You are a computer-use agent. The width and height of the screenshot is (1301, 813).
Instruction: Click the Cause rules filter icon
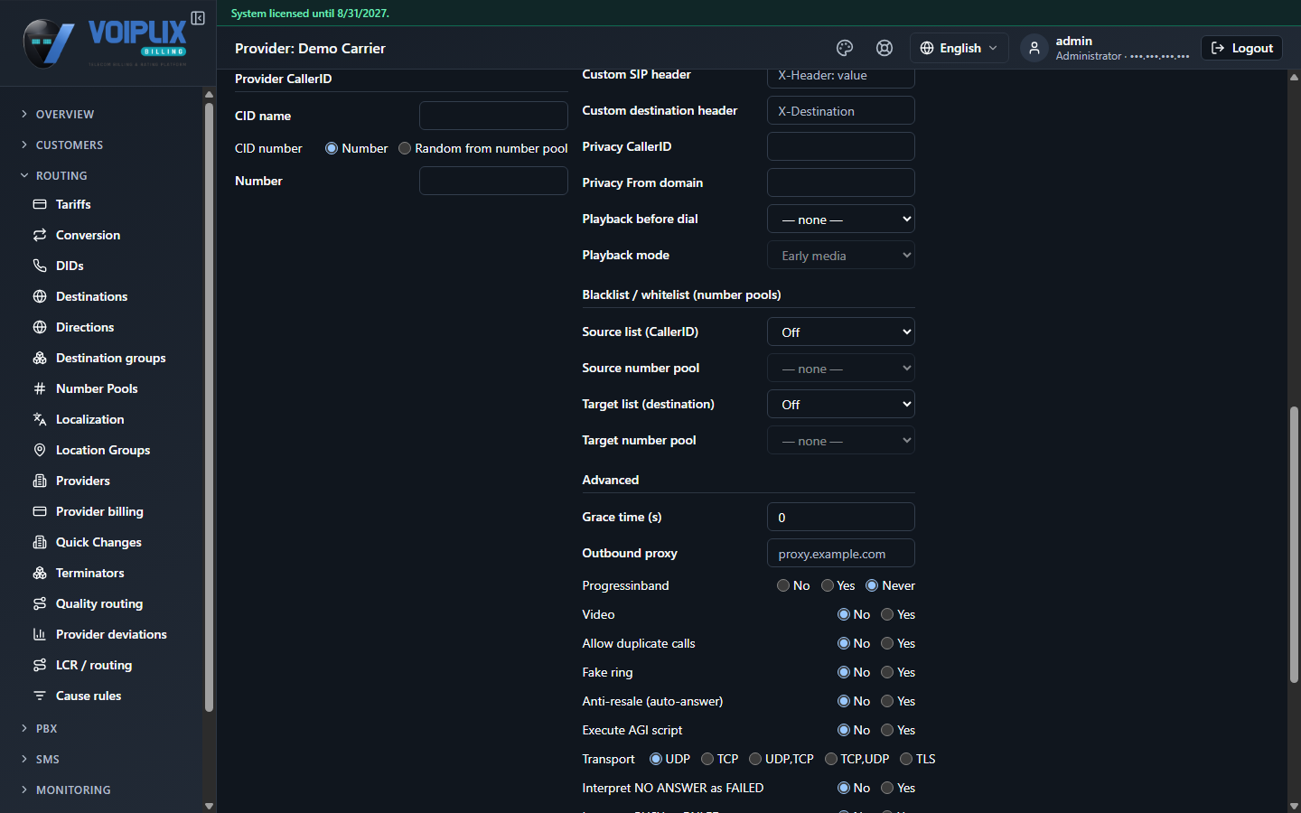(40, 696)
